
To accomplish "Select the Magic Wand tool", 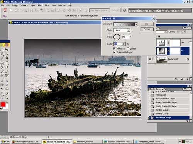I will point(7,54).
